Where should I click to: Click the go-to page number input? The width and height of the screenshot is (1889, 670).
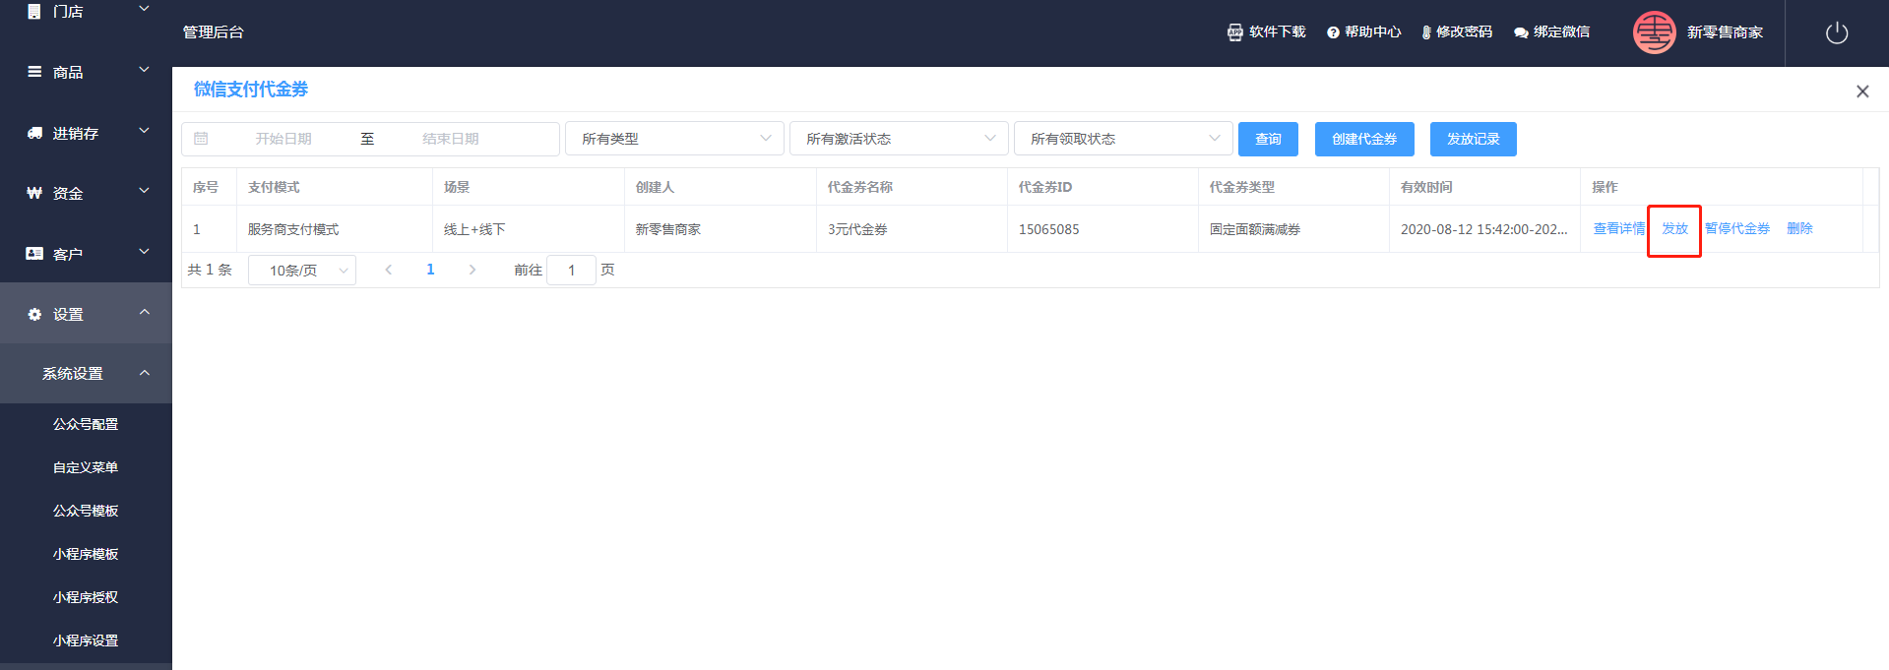pos(571,270)
